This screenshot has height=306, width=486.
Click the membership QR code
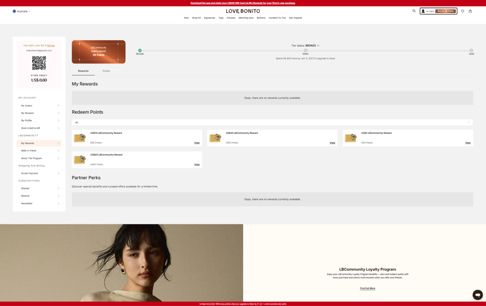(39, 63)
